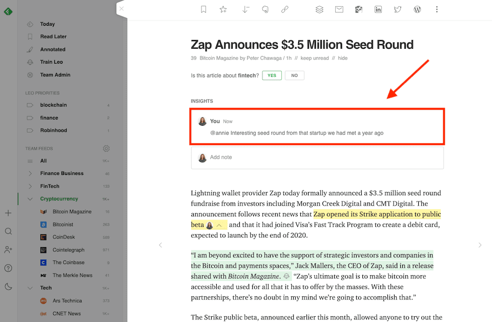This screenshot has height=322, width=492.
Task: Save article to a board via star icon
Action: point(223,9)
